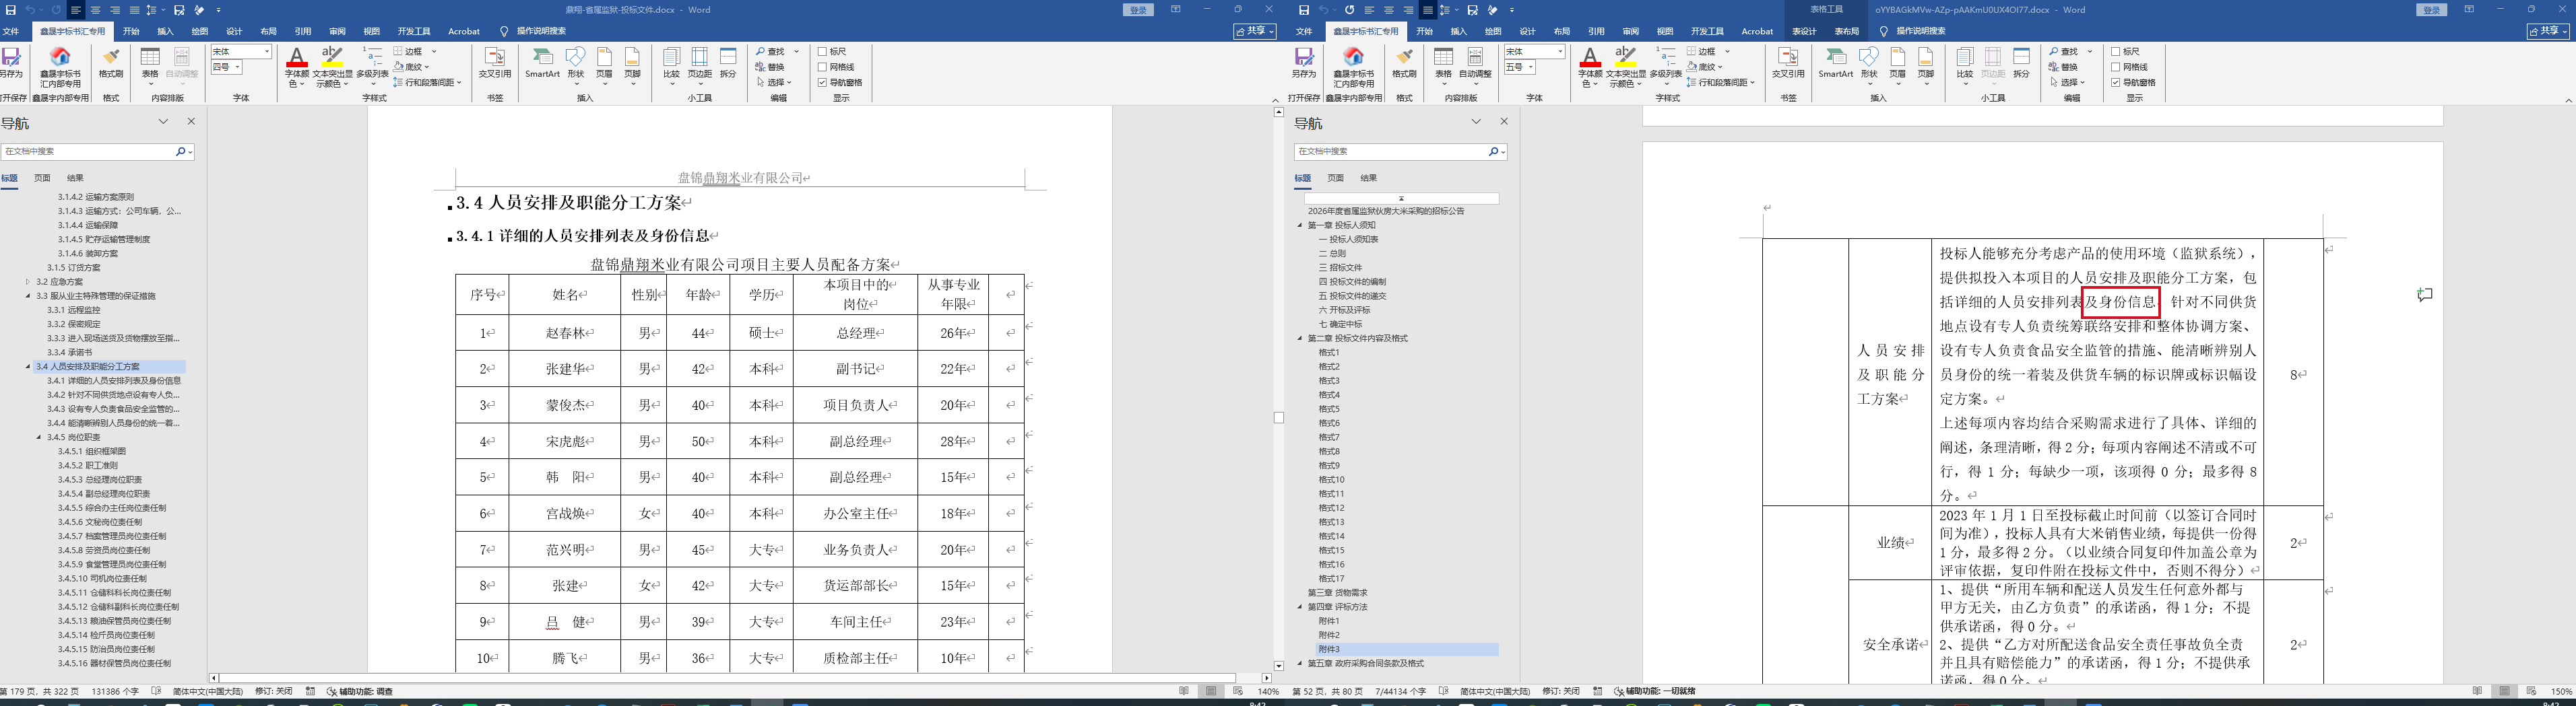
Task: Open 表设计 tab in right window
Action: pos(1804,31)
